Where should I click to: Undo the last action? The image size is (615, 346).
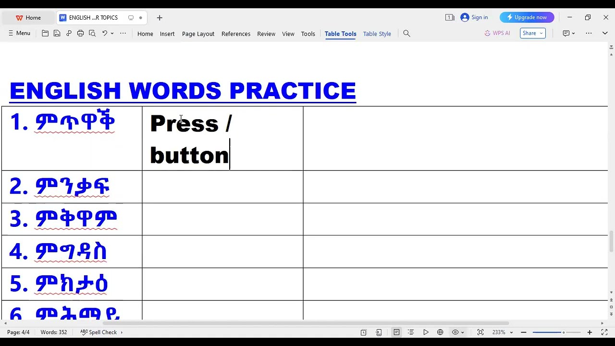[104, 34]
